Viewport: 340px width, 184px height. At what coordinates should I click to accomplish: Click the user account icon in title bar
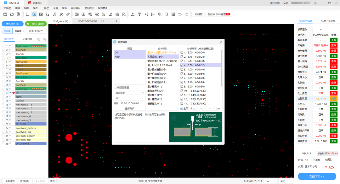pos(315,3)
